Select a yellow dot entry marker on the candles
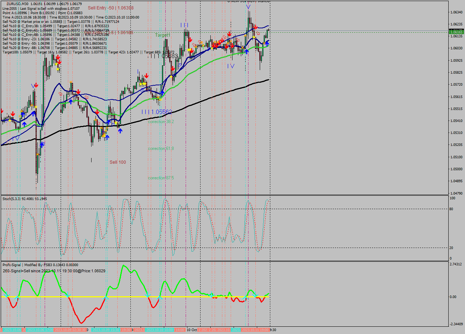The height and width of the screenshot is (334, 465). point(254,37)
